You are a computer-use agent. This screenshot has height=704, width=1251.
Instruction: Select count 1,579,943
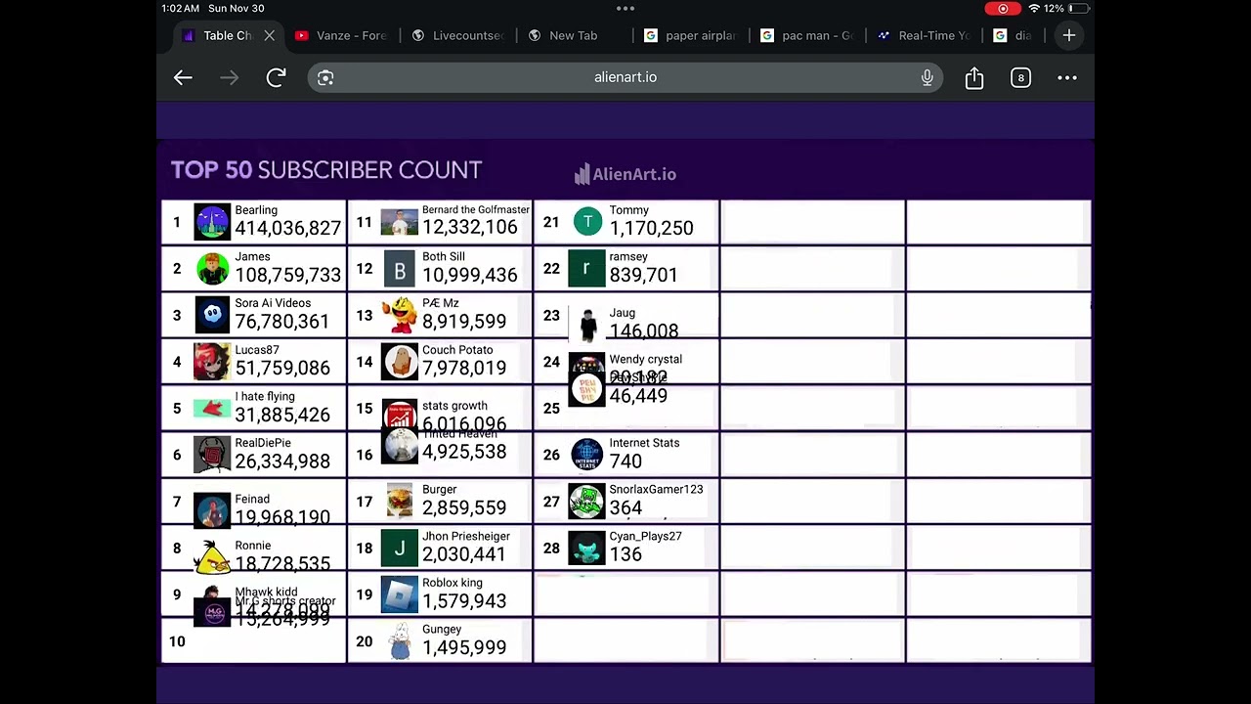point(464,601)
